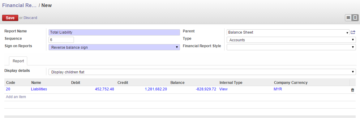The image size is (360, 120).
Task: Open the Liabilities account name
Action: click(x=39, y=89)
